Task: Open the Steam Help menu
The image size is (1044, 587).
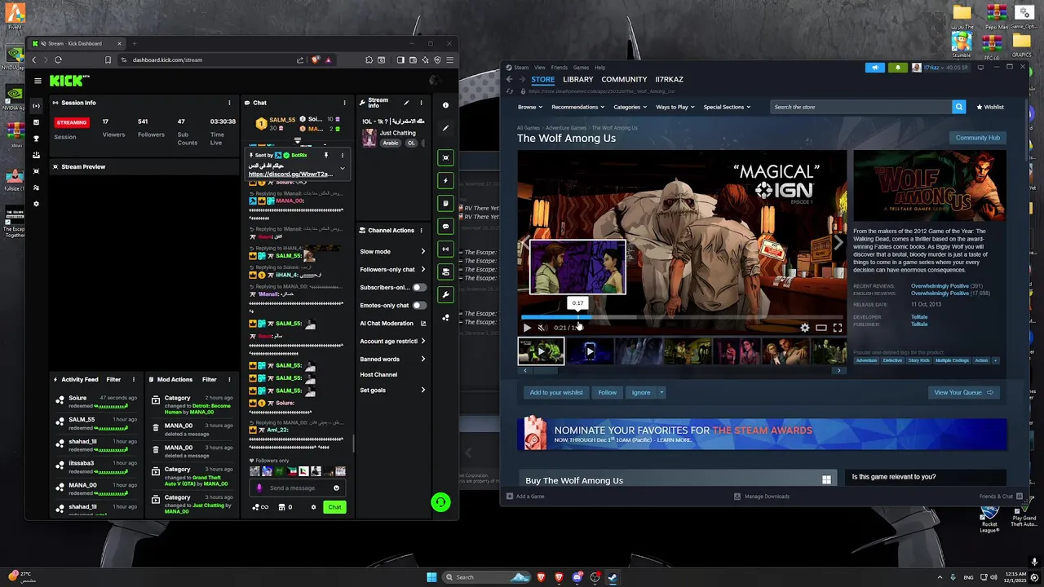Action: [x=599, y=68]
